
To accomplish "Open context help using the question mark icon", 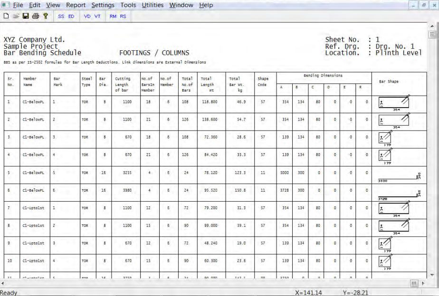I will [45, 15].
